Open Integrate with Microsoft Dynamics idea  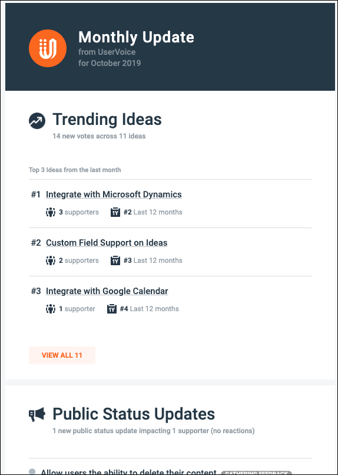coord(114,194)
